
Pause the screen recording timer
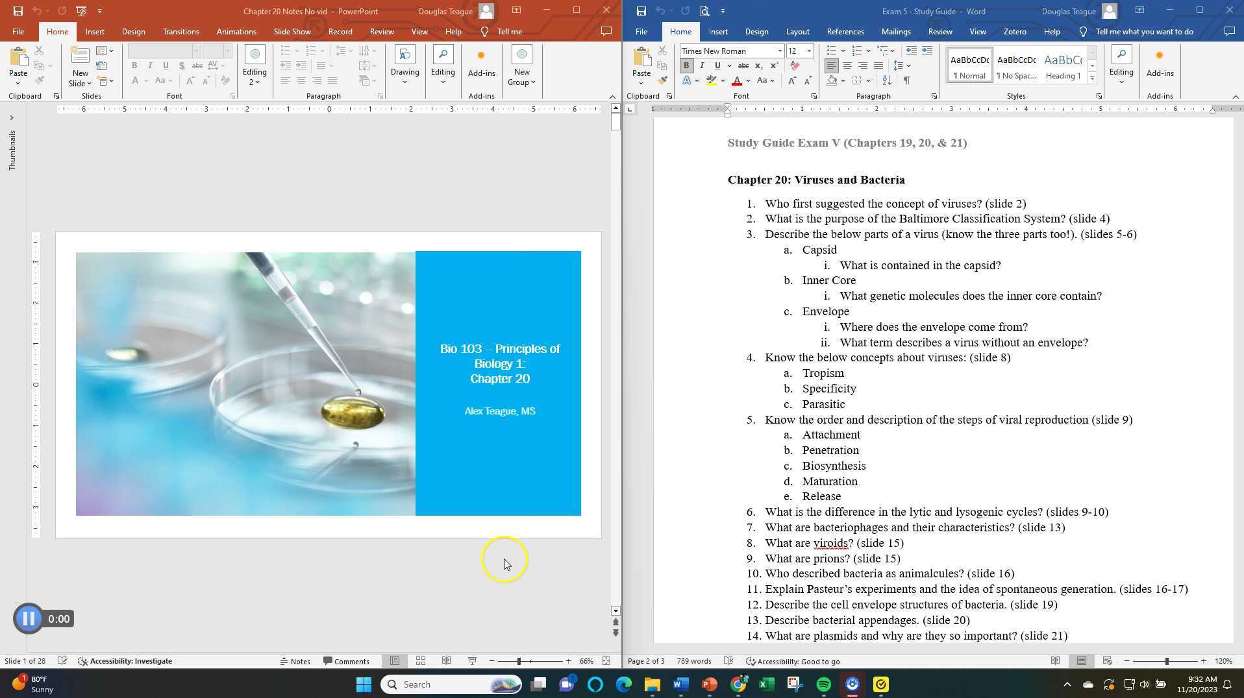(x=29, y=619)
